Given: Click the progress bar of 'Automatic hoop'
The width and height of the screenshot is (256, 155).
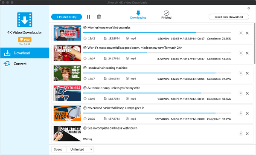Looking at the screenshot, I should coord(157,93).
